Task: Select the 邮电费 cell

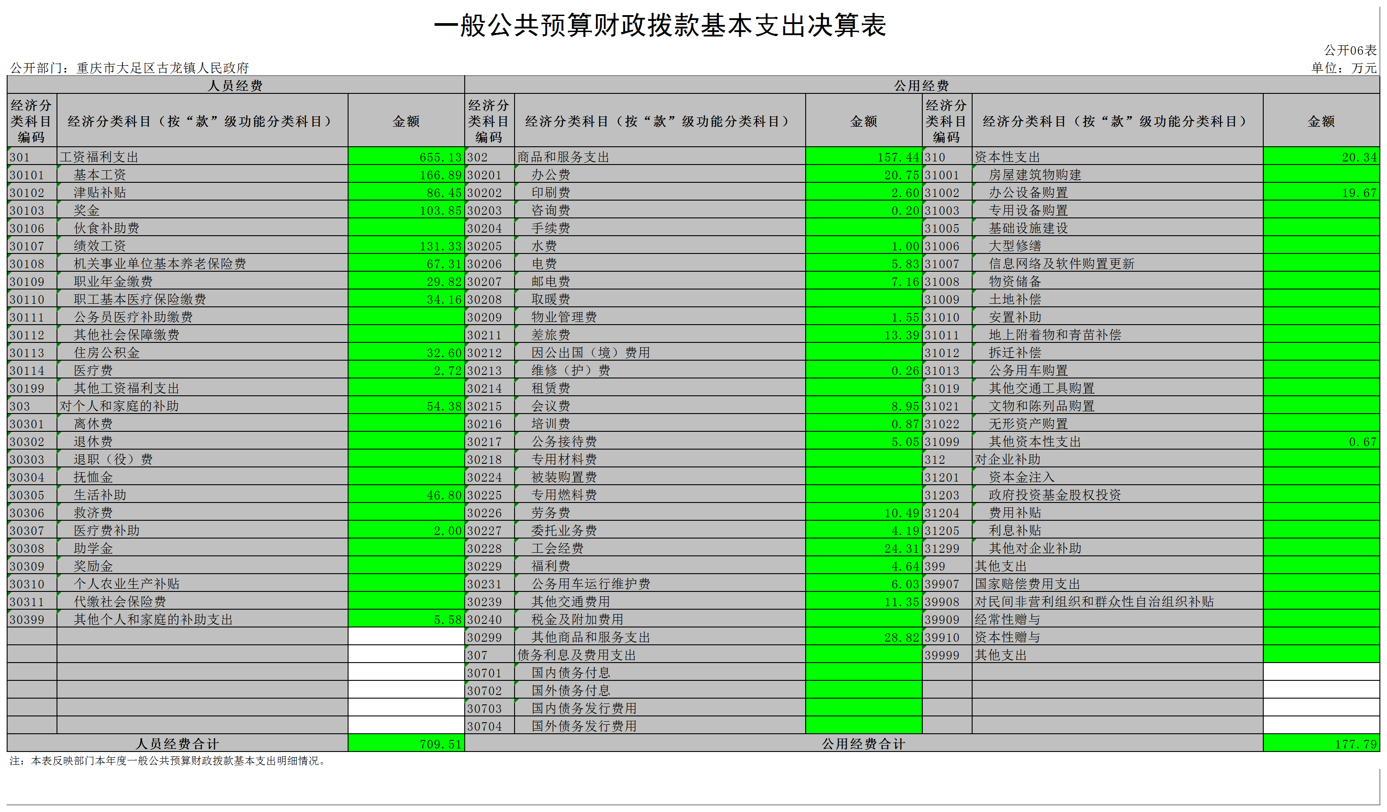Action: click(x=660, y=281)
